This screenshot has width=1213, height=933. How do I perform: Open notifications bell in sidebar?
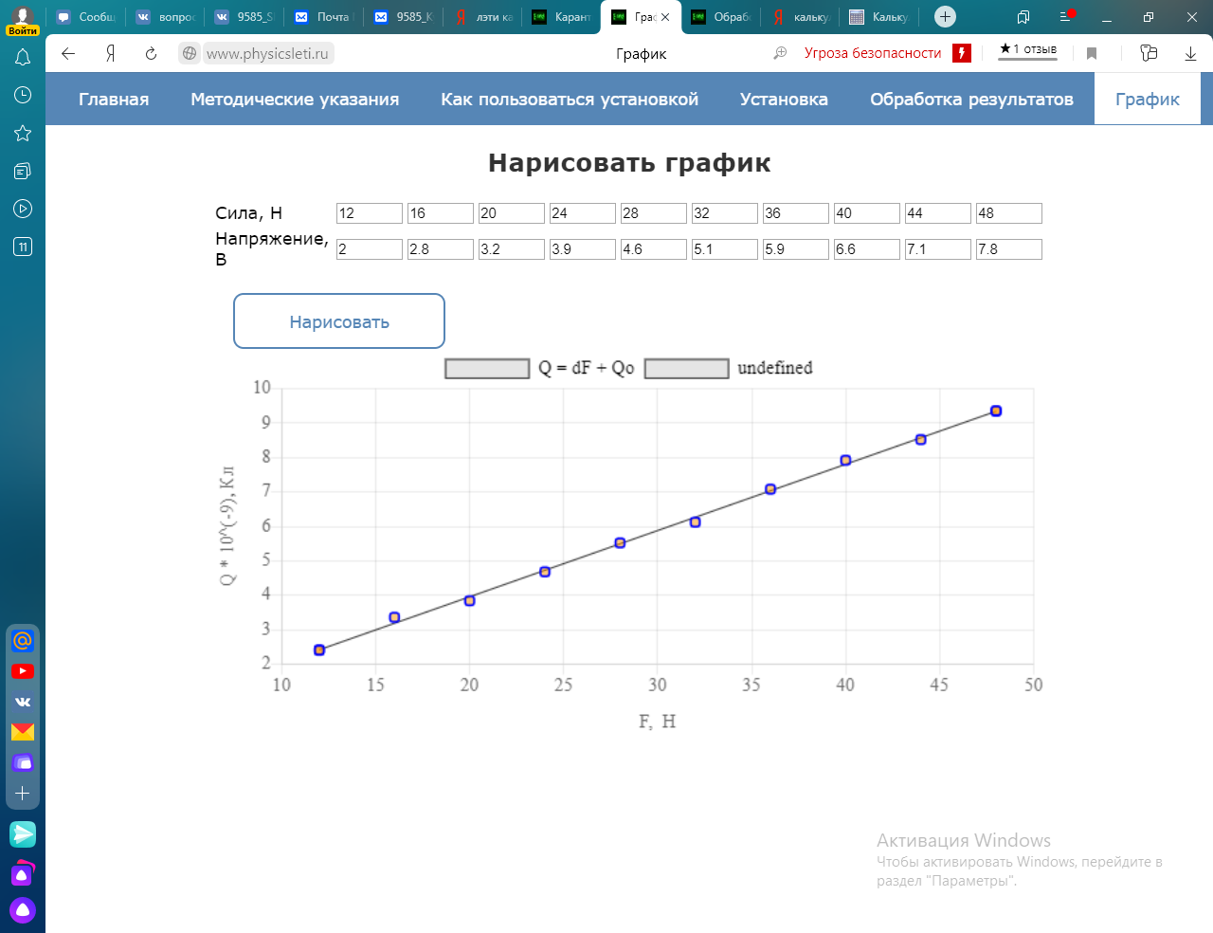(x=23, y=58)
